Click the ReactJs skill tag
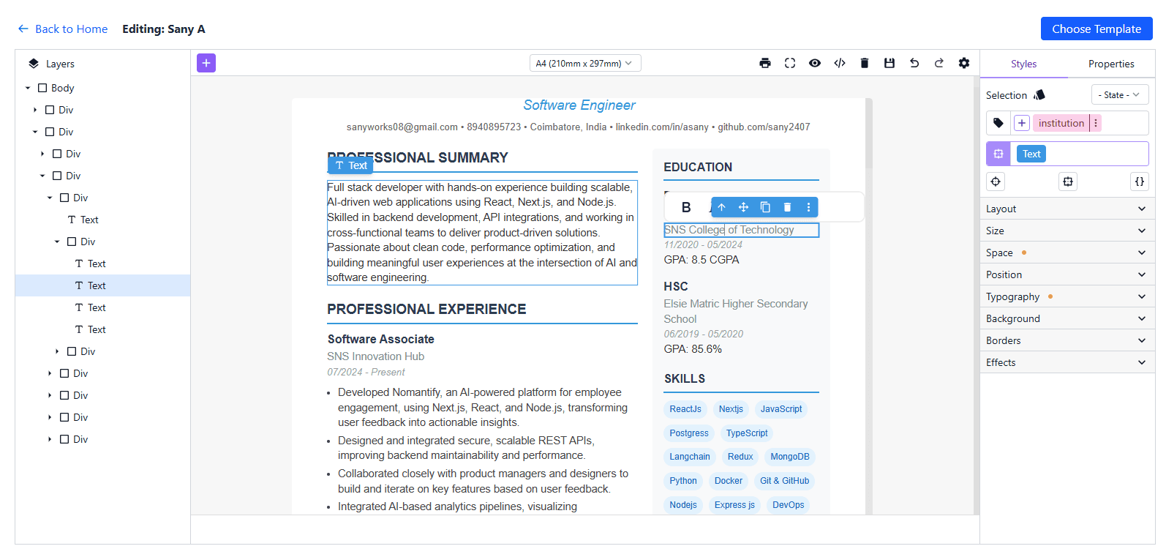Image resolution: width=1166 pixels, height=557 pixels. coord(685,409)
